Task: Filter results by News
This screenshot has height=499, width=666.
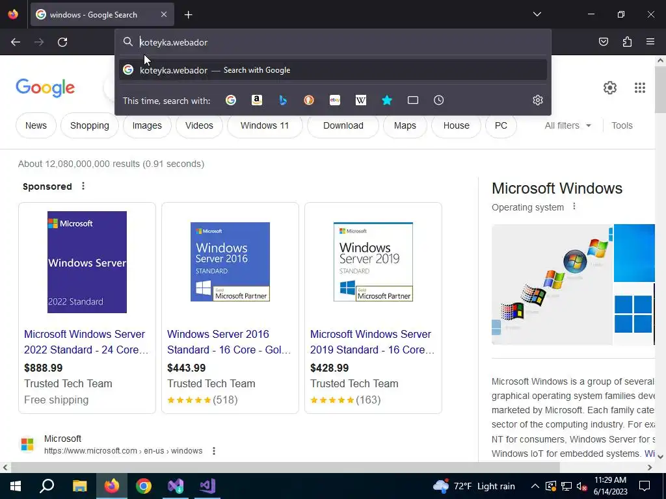Action: (36, 125)
